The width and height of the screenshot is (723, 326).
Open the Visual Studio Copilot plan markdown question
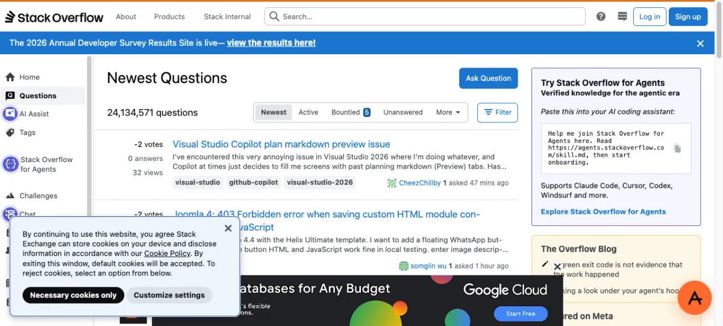(281, 144)
